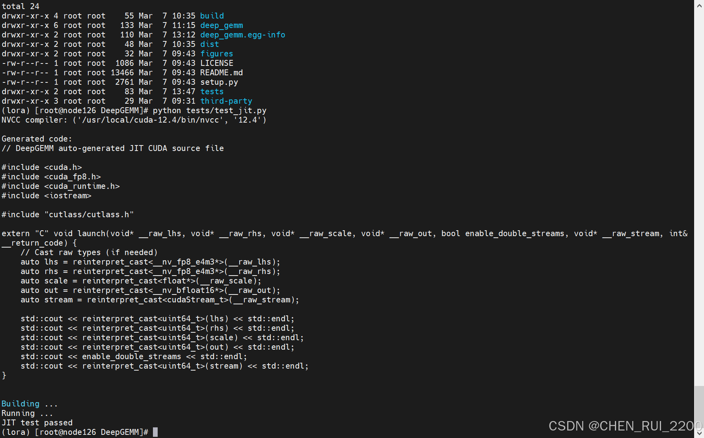Click the LICENSE file name

(217, 63)
